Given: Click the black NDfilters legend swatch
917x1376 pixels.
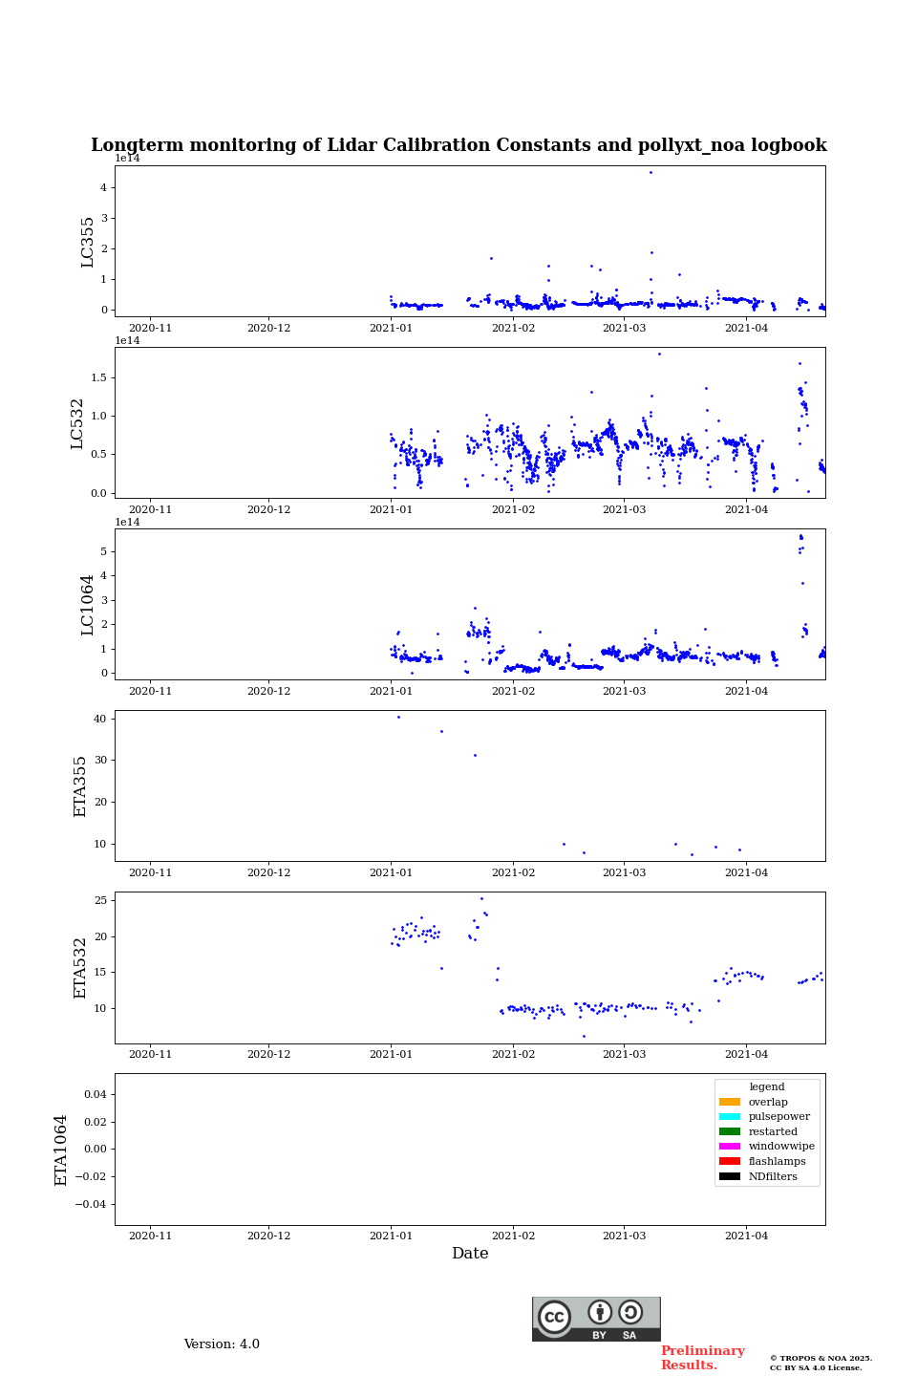Looking at the screenshot, I should point(730,1176).
